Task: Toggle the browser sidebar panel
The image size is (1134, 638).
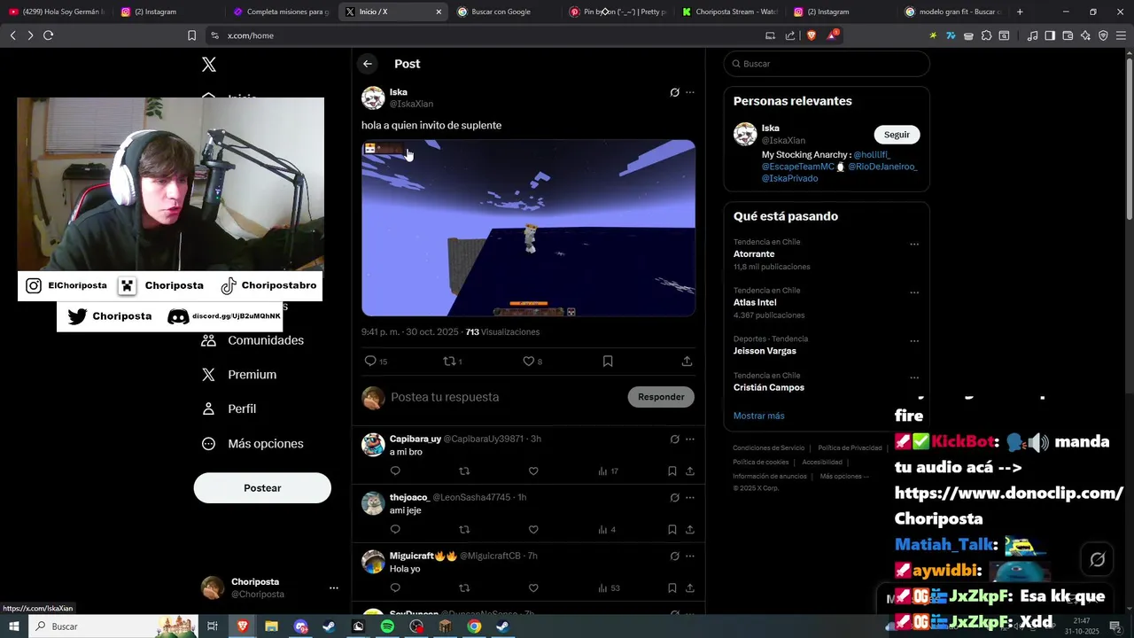Action: click(1050, 35)
